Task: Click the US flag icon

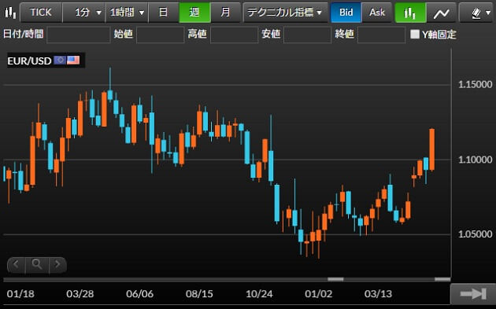Action: click(x=73, y=60)
